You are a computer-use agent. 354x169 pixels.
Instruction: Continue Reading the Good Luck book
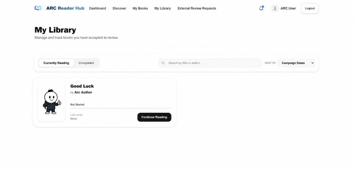(154, 117)
